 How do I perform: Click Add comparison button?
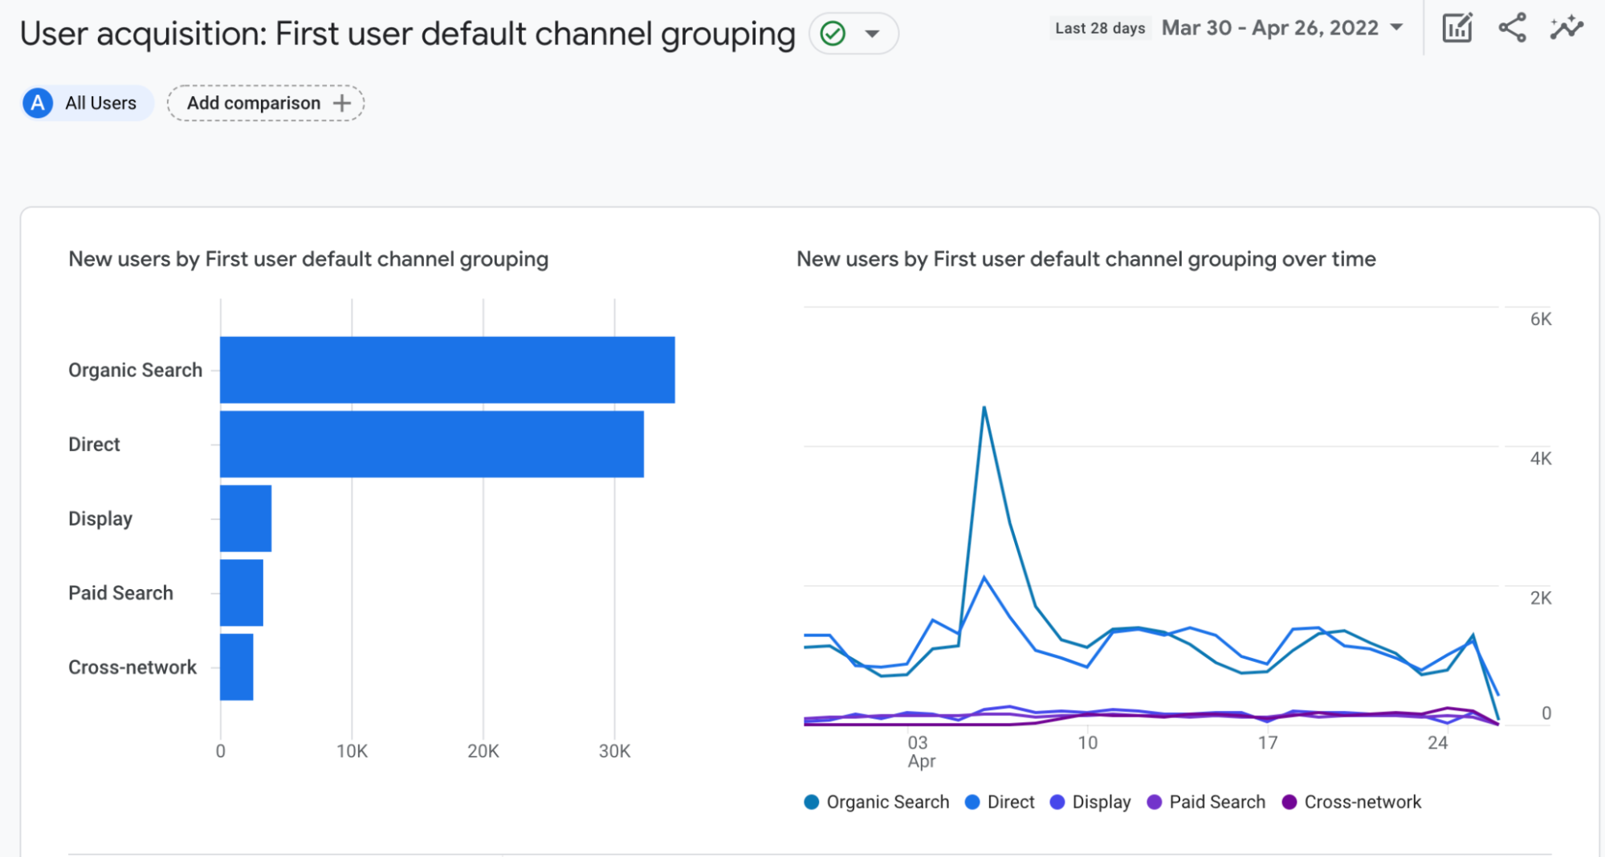click(266, 103)
